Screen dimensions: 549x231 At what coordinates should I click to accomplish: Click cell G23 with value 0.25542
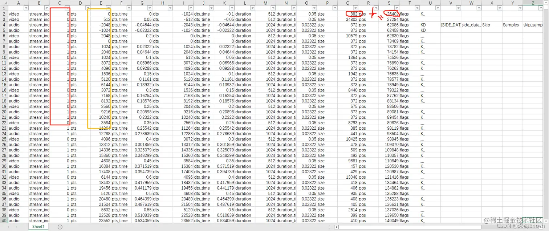click(142, 128)
